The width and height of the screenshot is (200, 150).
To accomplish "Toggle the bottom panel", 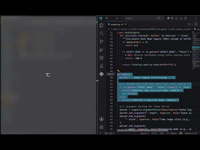I will tap(181, 18).
